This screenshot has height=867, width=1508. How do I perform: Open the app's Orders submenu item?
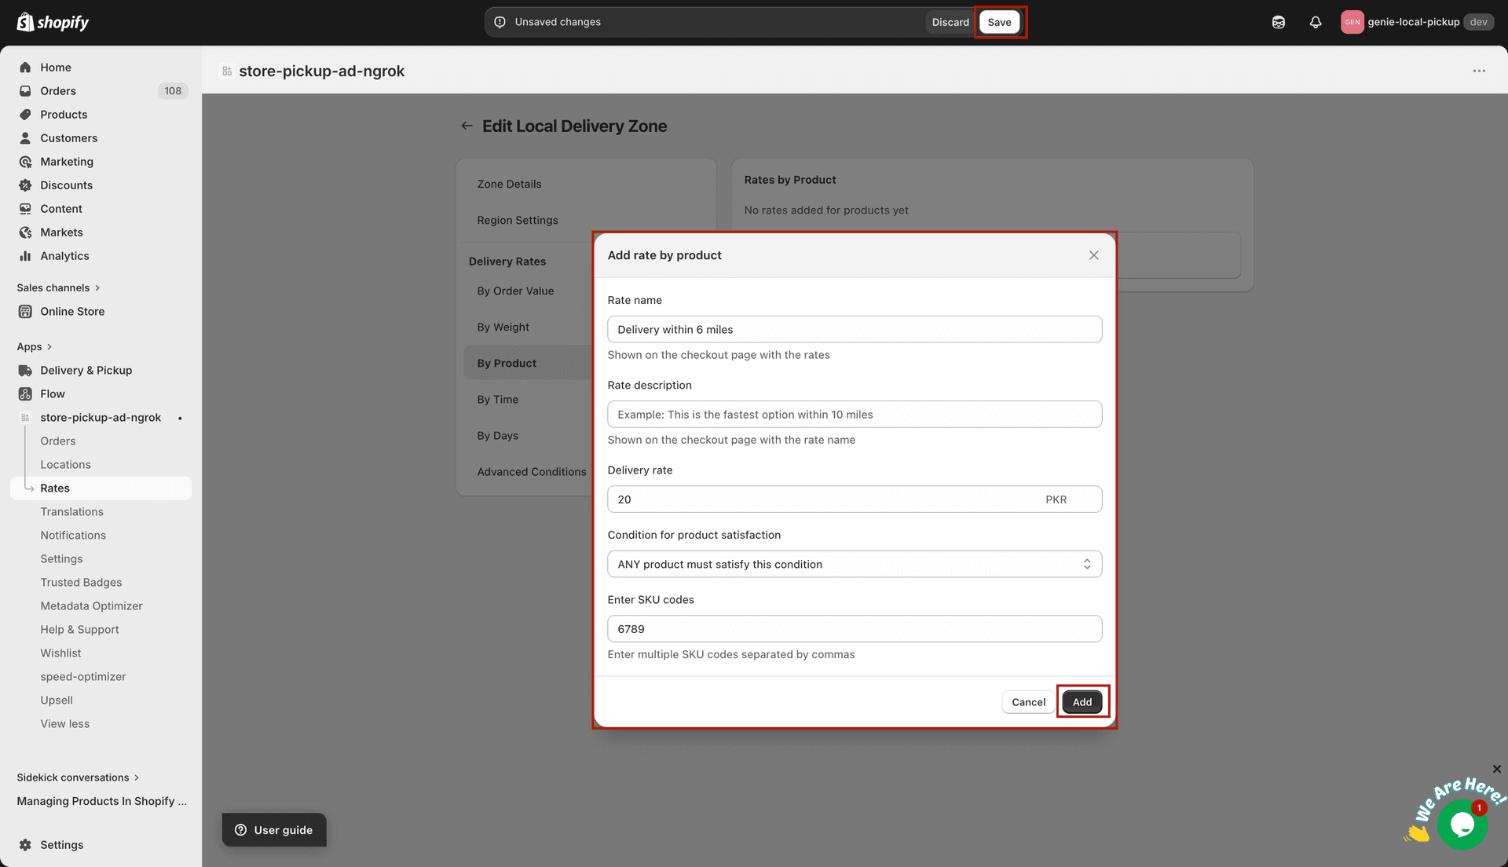58,441
